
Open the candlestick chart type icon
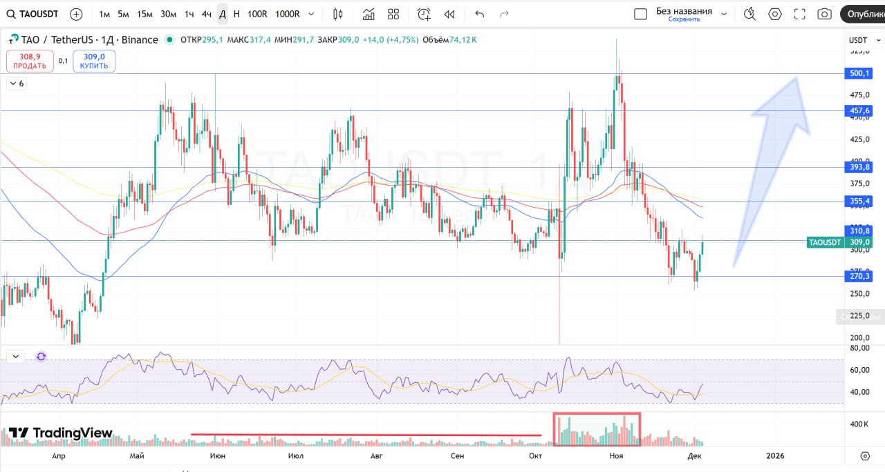(x=337, y=14)
